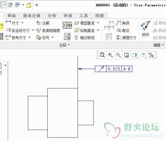Click the Cleanup Dimensions (清理尺寸) tool
166x141 pixels.
click(x=126, y=38)
